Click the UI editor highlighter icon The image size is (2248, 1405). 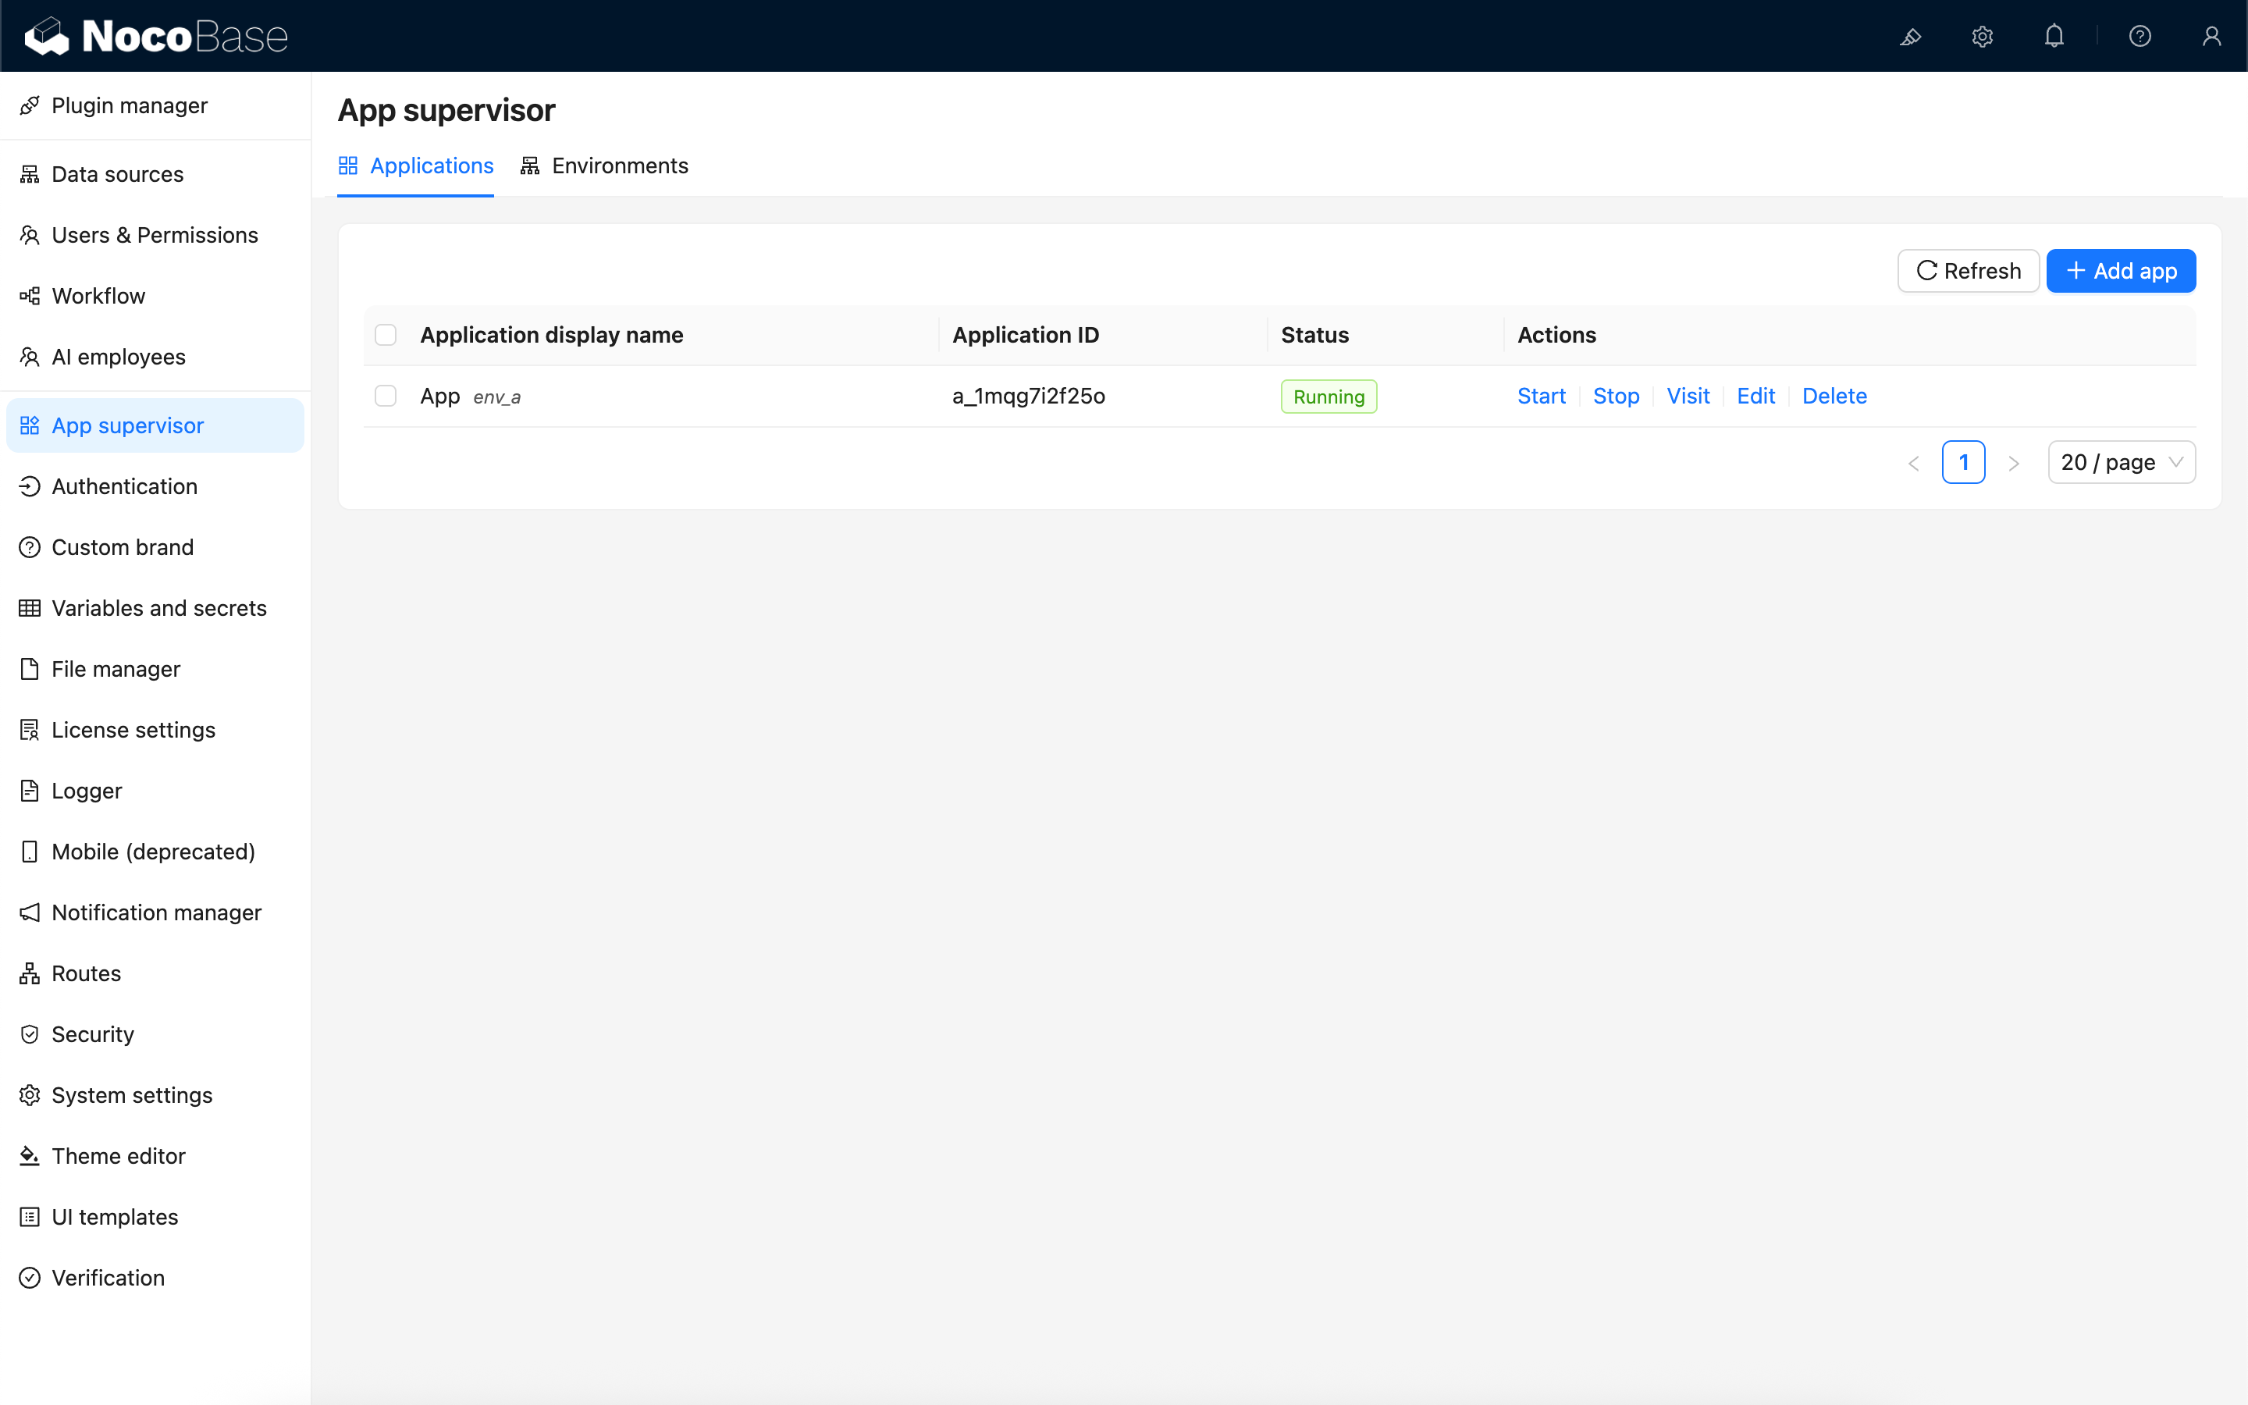1911,36
